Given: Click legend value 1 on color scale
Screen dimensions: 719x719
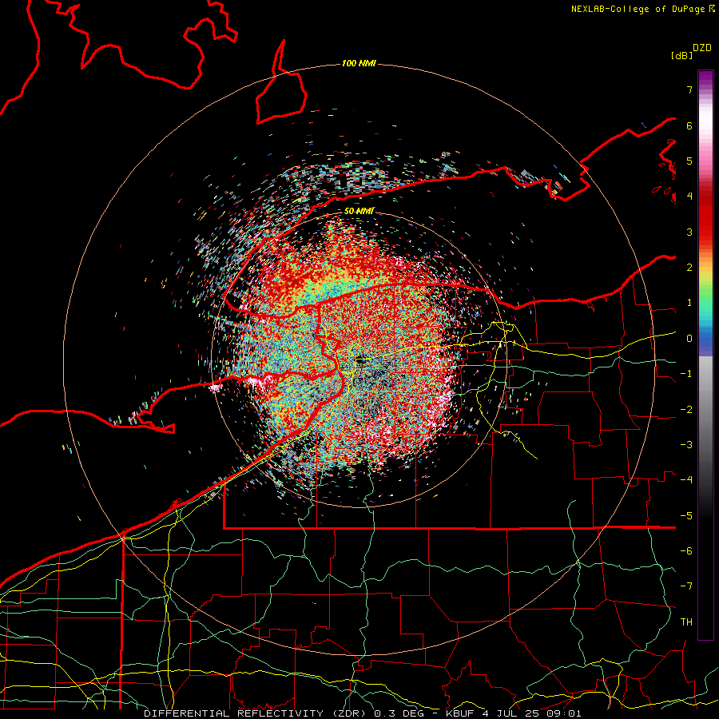Looking at the screenshot, I should pyautogui.click(x=689, y=303).
